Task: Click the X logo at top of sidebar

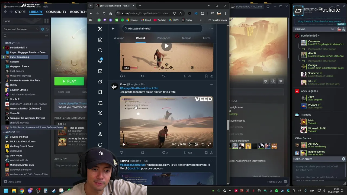Action: (x=100, y=29)
